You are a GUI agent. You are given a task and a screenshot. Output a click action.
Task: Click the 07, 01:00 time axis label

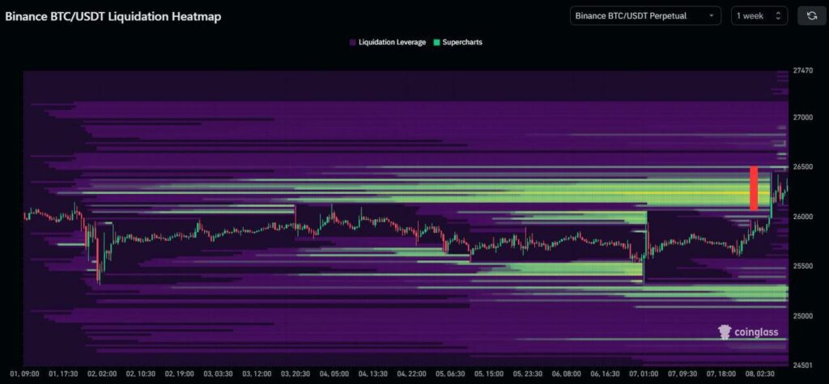pyautogui.click(x=644, y=374)
